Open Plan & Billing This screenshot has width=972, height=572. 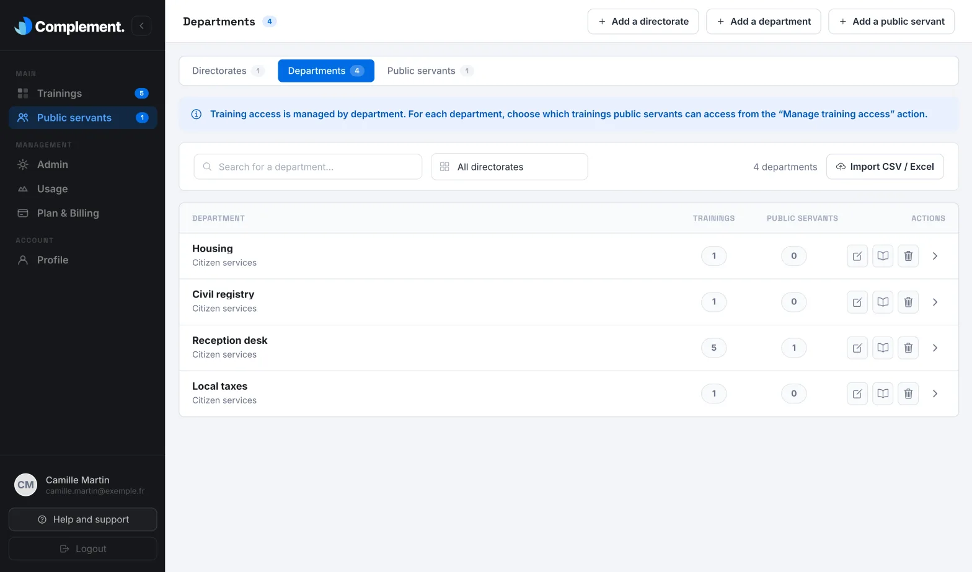83,213
